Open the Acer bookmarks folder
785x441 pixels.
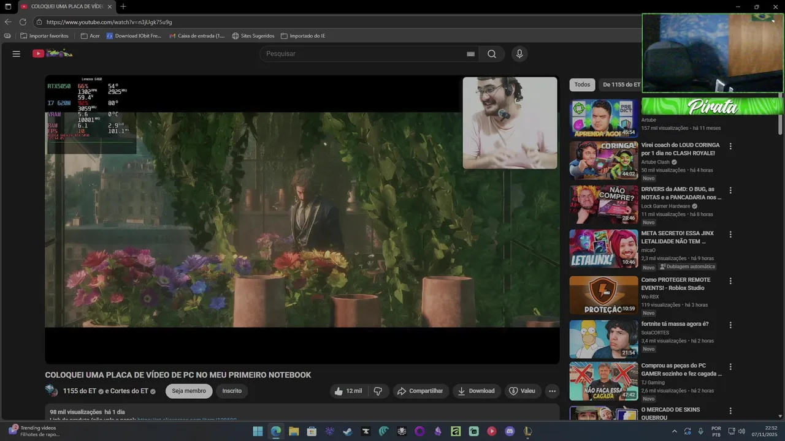point(90,36)
